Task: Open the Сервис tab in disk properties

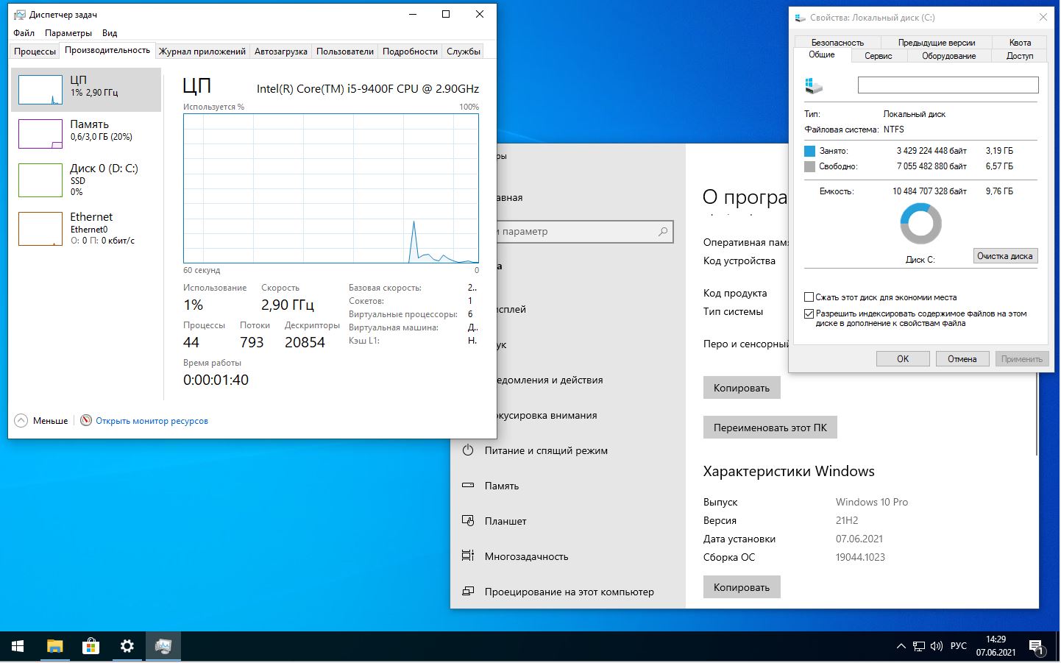Action: pyautogui.click(x=879, y=56)
